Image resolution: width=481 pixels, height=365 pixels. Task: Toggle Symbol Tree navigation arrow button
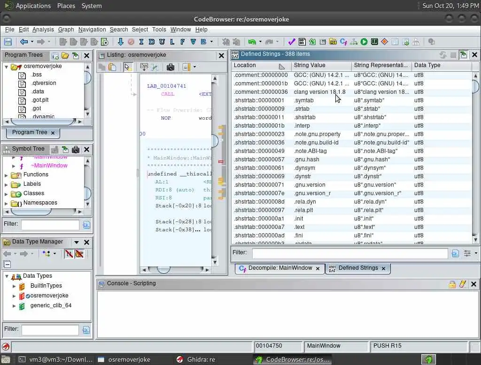click(65, 149)
